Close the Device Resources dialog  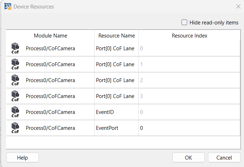(x=238, y=7)
